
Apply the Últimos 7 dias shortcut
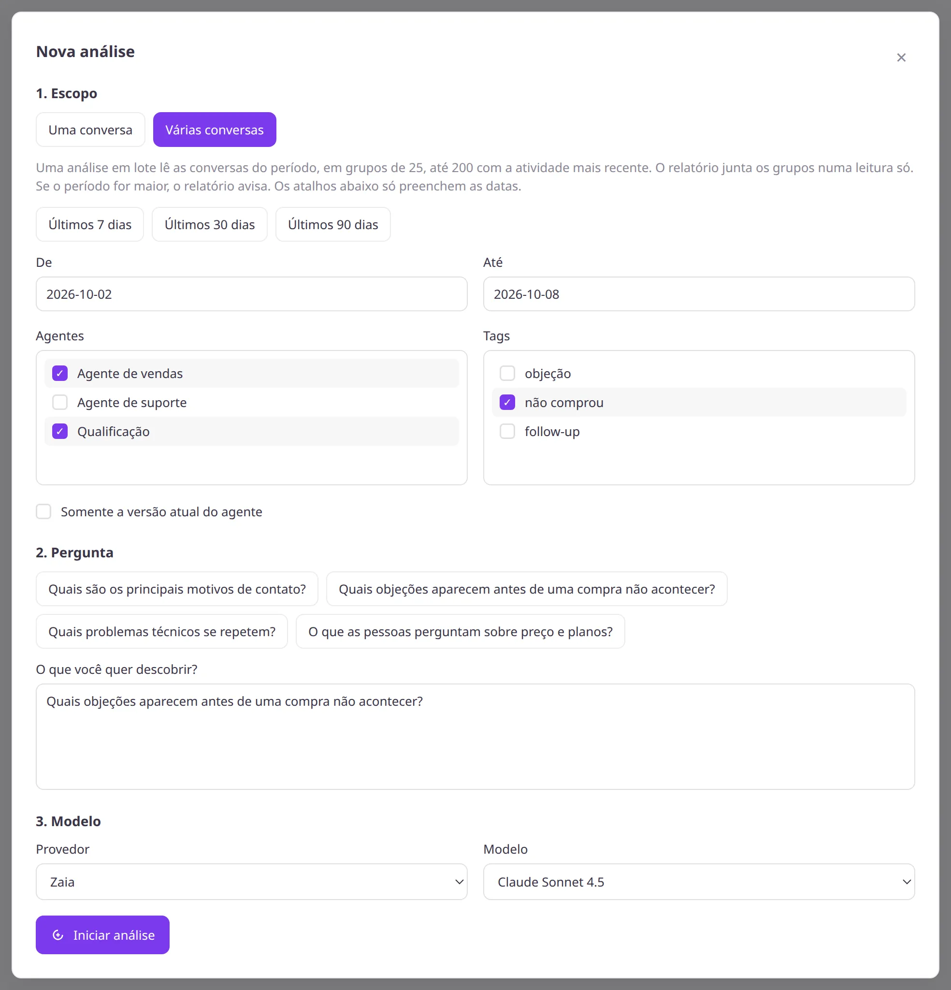90,224
